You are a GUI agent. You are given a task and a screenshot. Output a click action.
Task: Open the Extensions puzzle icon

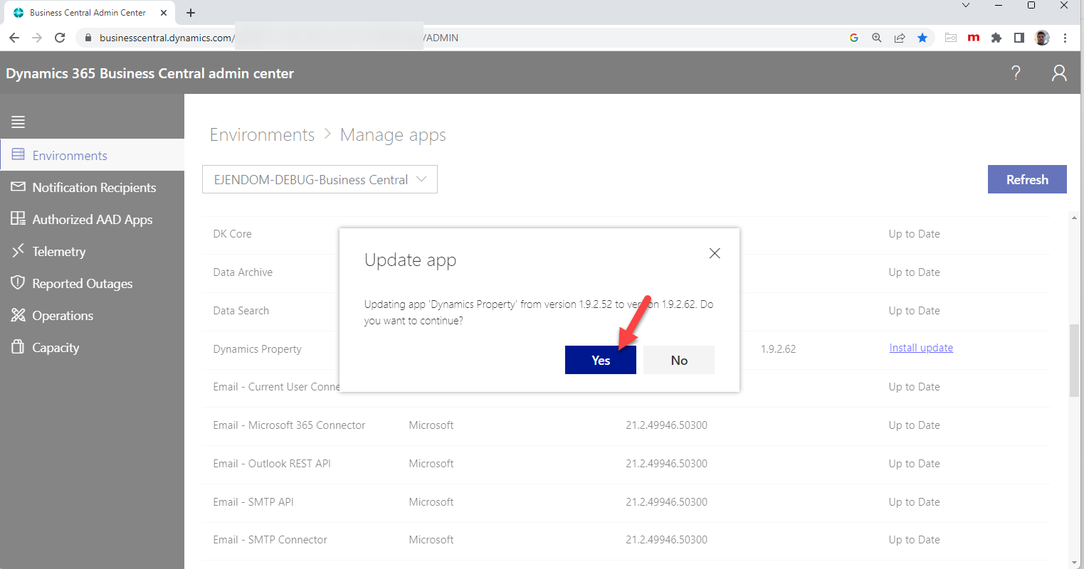[996, 38]
